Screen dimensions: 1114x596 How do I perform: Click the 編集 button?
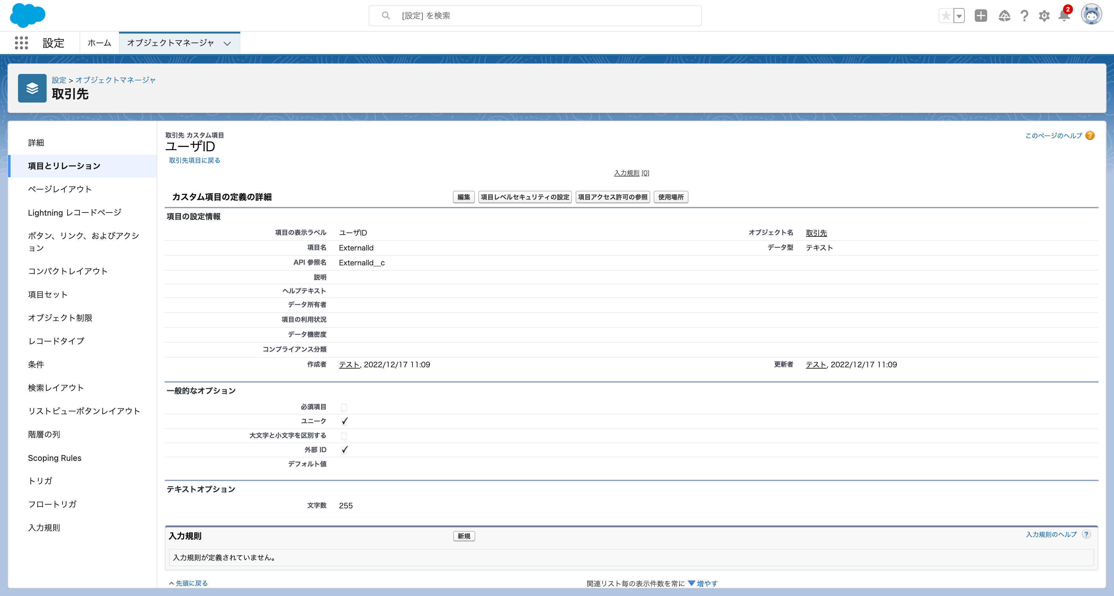463,197
